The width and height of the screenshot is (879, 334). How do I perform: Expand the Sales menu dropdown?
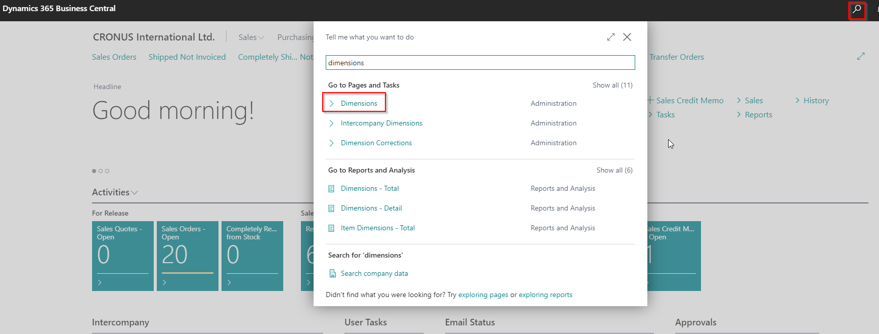tap(251, 37)
